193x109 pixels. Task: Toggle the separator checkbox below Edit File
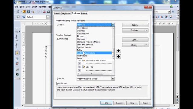click(79, 70)
